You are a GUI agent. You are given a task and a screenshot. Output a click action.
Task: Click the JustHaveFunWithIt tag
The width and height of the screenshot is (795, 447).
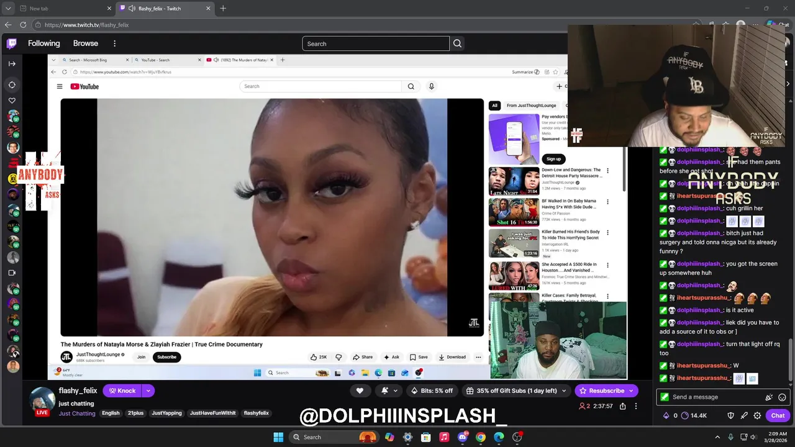pos(213,413)
